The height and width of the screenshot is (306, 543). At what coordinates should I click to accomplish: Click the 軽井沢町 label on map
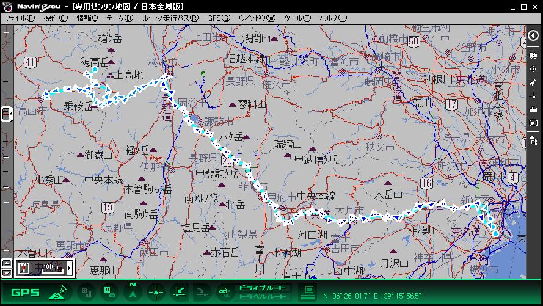tap(299, 62)
